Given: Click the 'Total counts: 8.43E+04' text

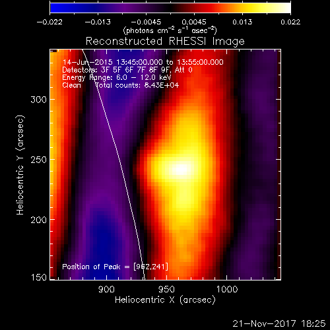Looking at the screenshot, I should (x=137, y=85).
